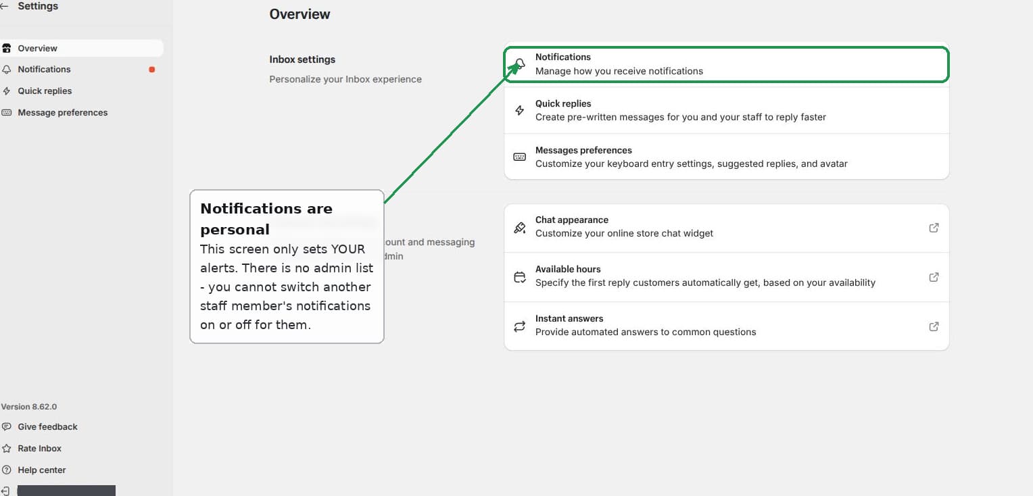Click 'Manage how you receive notifications' text
Image resolution: width=1033 pixels, height=496 pixels.
tap(619, 71)
